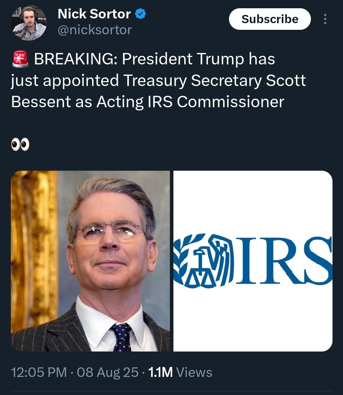Click 'Treasury Secretary Scott' tweet line

point(215,81)
